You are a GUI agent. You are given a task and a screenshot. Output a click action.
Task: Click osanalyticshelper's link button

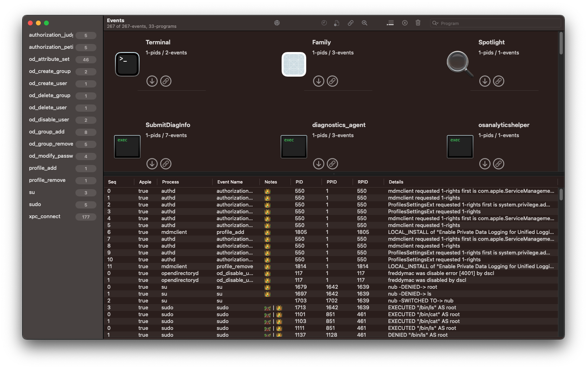tap(499, 164)
